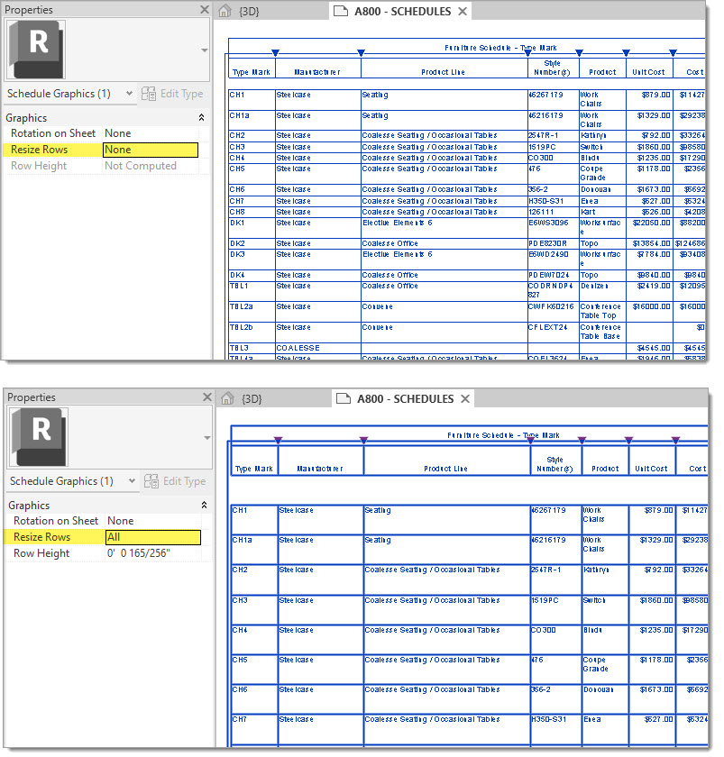The height and width of the screenshot is (757, 724).
Task: Open the type selector dropdown arrow in the bottom panel
Action: [207, 437]
